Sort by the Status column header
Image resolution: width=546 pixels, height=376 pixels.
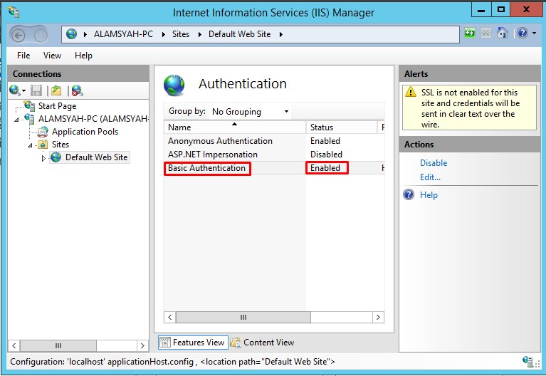341,127
